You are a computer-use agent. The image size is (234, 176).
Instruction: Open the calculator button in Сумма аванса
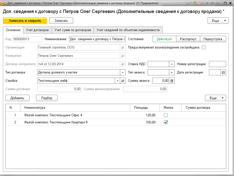172,81
